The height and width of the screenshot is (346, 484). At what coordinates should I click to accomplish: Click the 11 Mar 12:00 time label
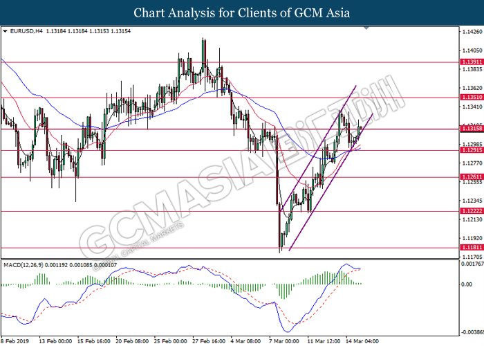324,341
